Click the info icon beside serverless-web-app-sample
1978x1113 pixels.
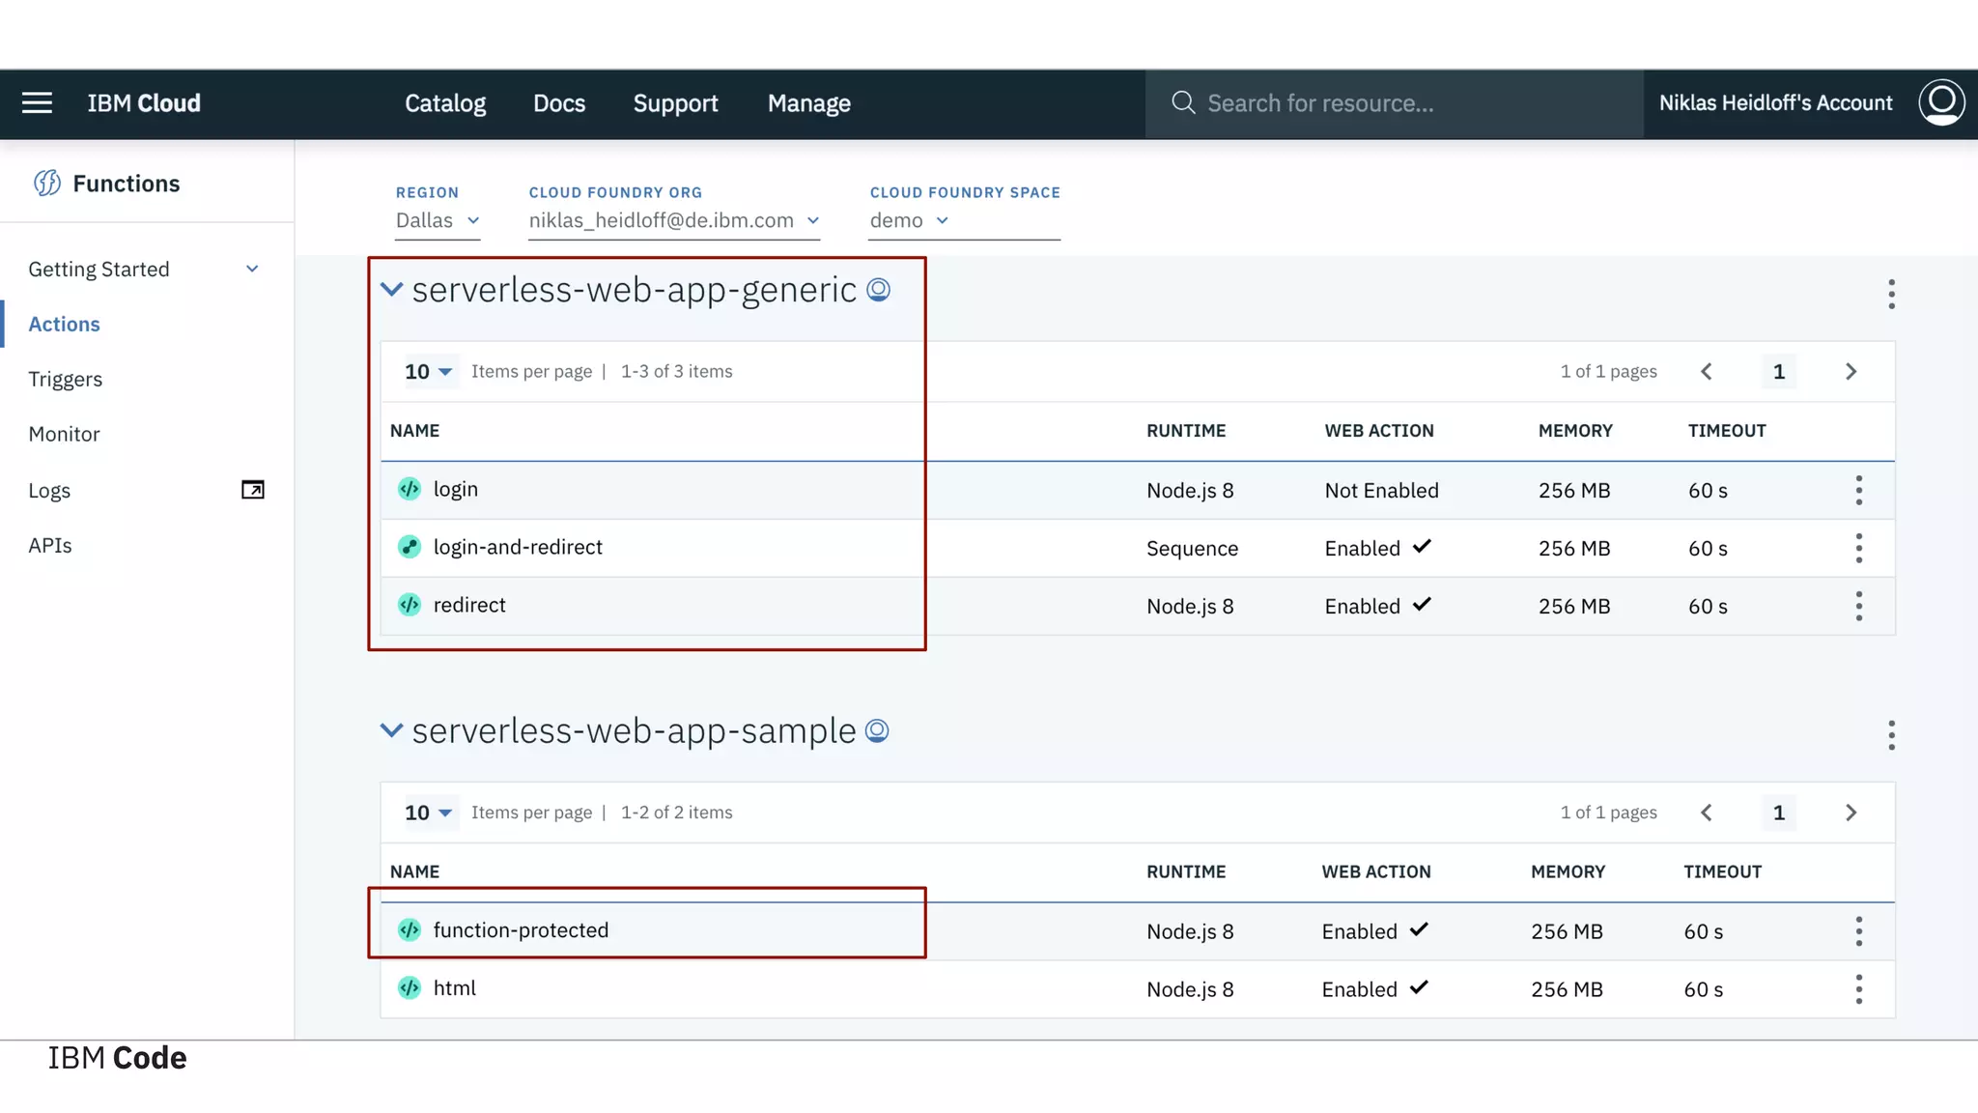tap(877, 731)
